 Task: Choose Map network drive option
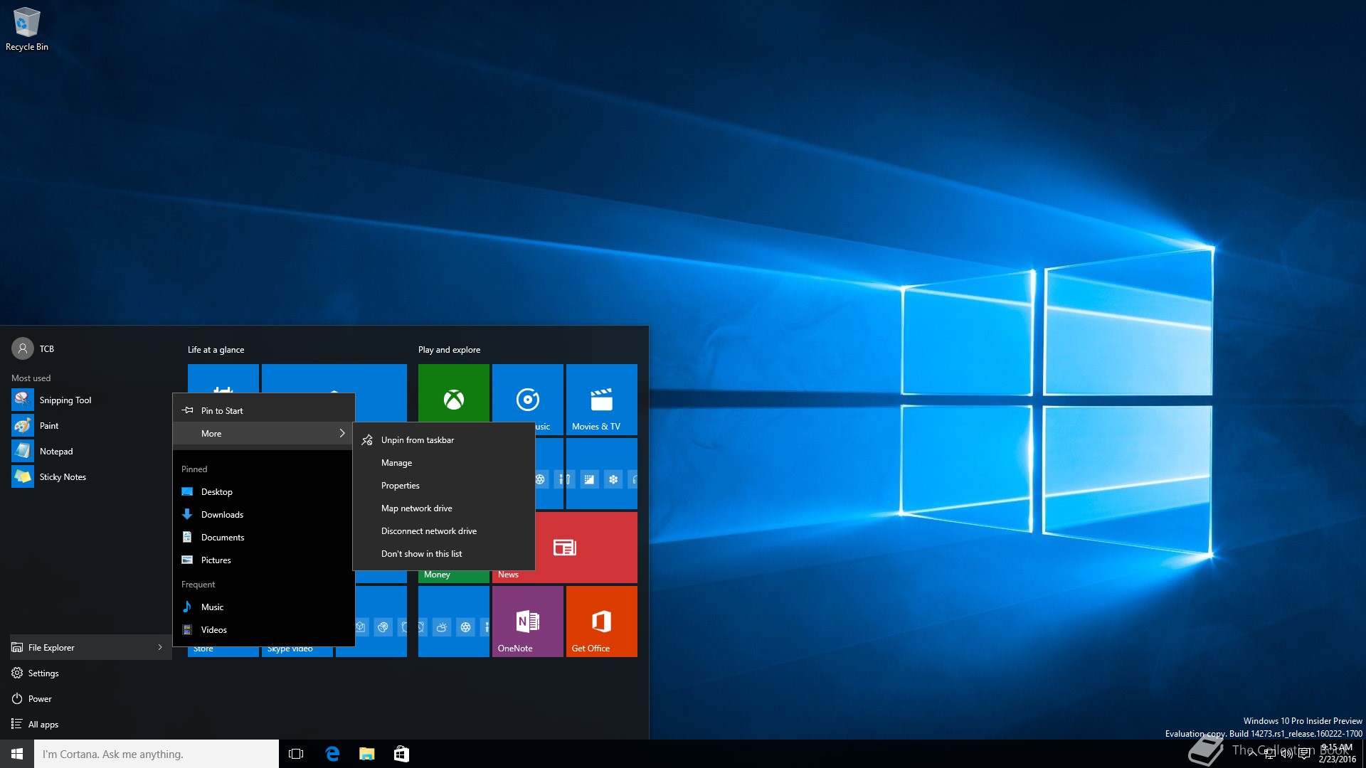(x=416, y=508)
